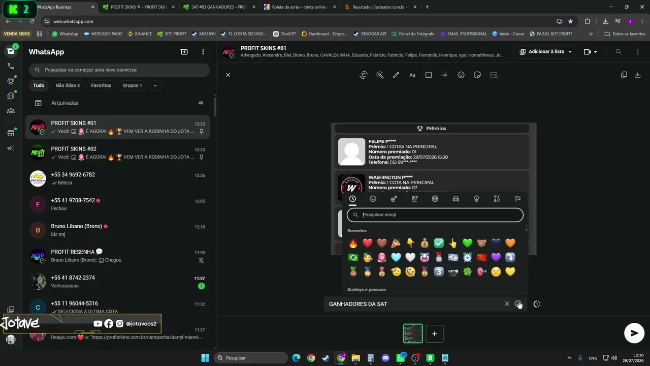The height and width of the screenshot is (366, 650).
Task: Insert the clown face emoji
Action: pos(425,257)
